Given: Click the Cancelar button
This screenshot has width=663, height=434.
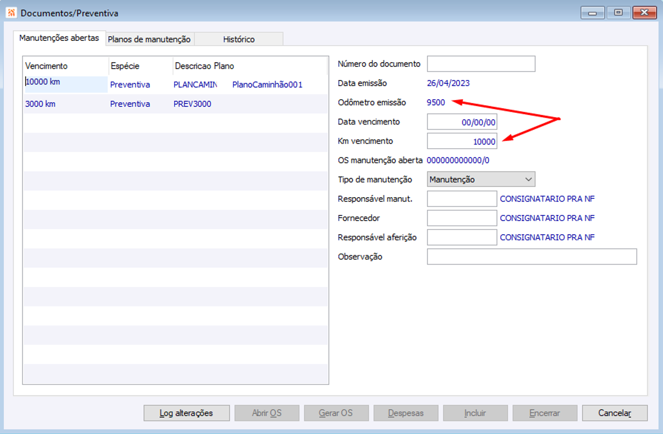Looking at the screenshot, I should [614, 413].
